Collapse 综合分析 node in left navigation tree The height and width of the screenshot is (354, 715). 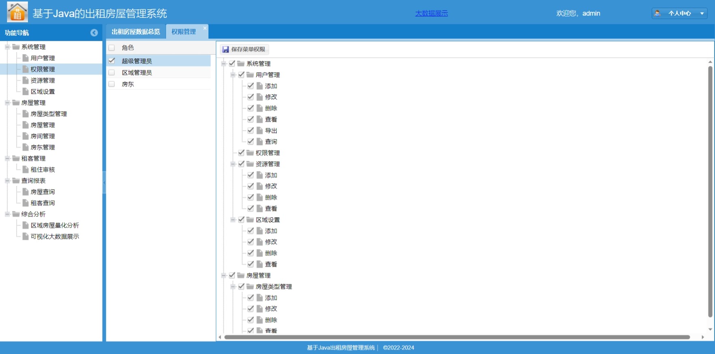(7, 214)
